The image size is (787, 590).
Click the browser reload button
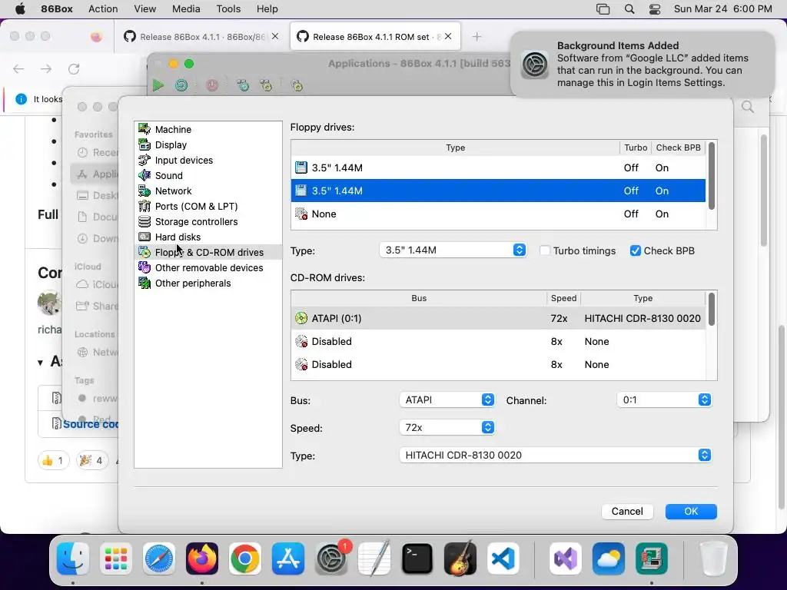(74, 68)
